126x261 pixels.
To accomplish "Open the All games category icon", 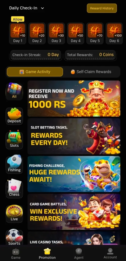I will click(x=14, y=91).
